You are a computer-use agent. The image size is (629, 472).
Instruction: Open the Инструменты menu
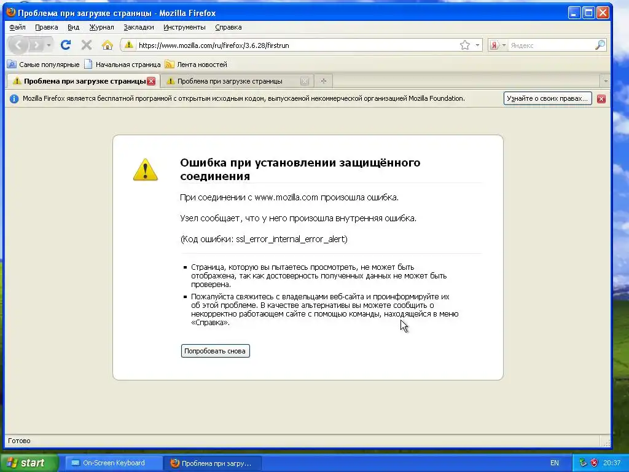184,27
